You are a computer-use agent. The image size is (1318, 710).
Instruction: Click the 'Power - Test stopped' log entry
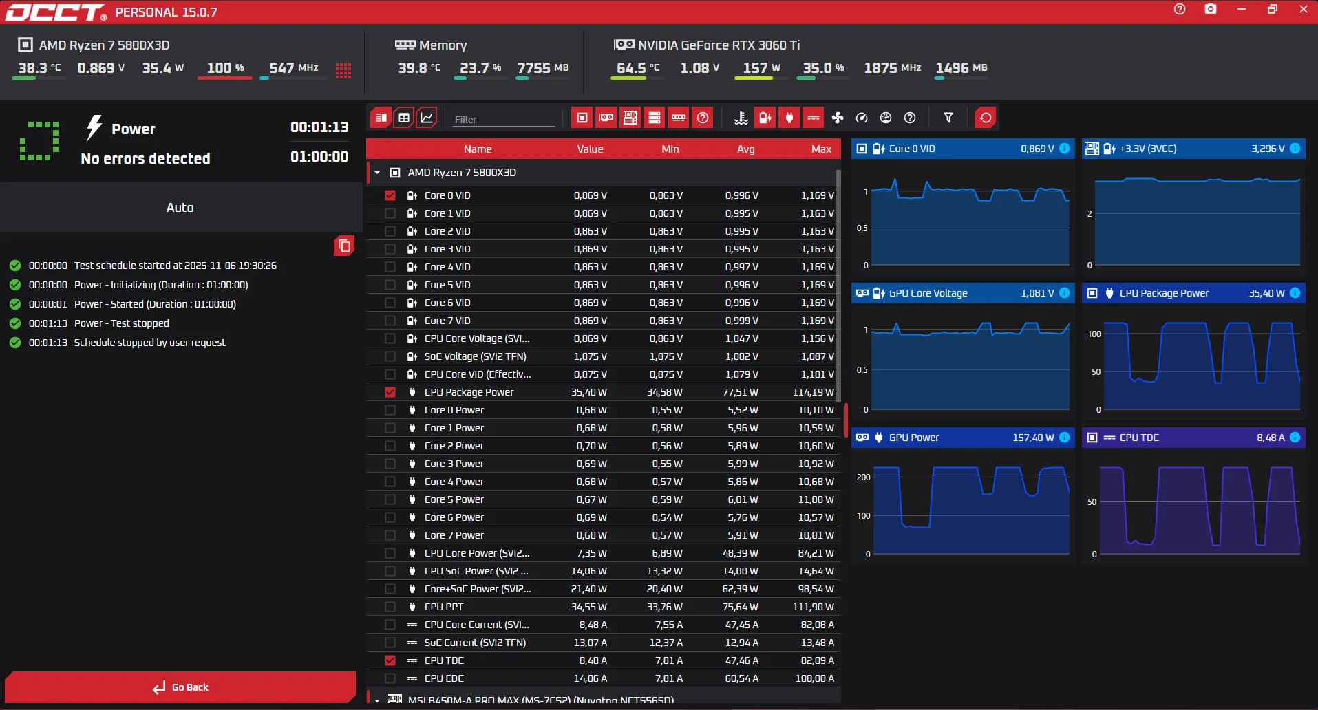click(122, 323)
